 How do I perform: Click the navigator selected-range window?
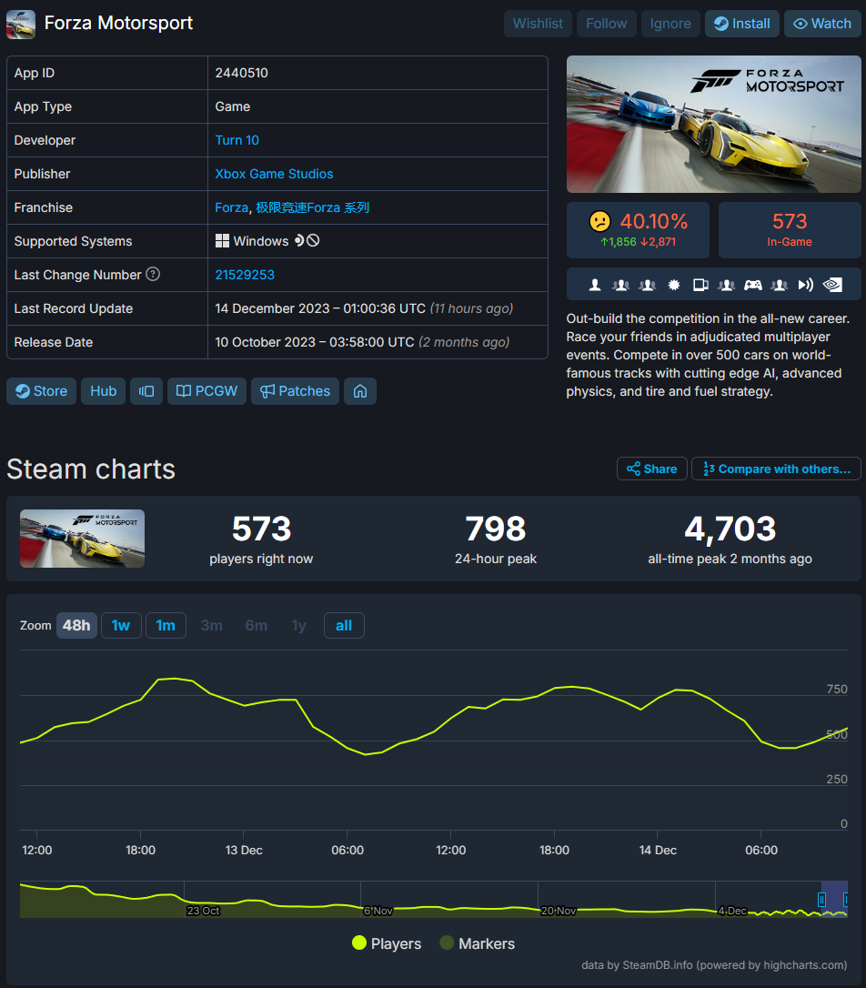point(834,899)
